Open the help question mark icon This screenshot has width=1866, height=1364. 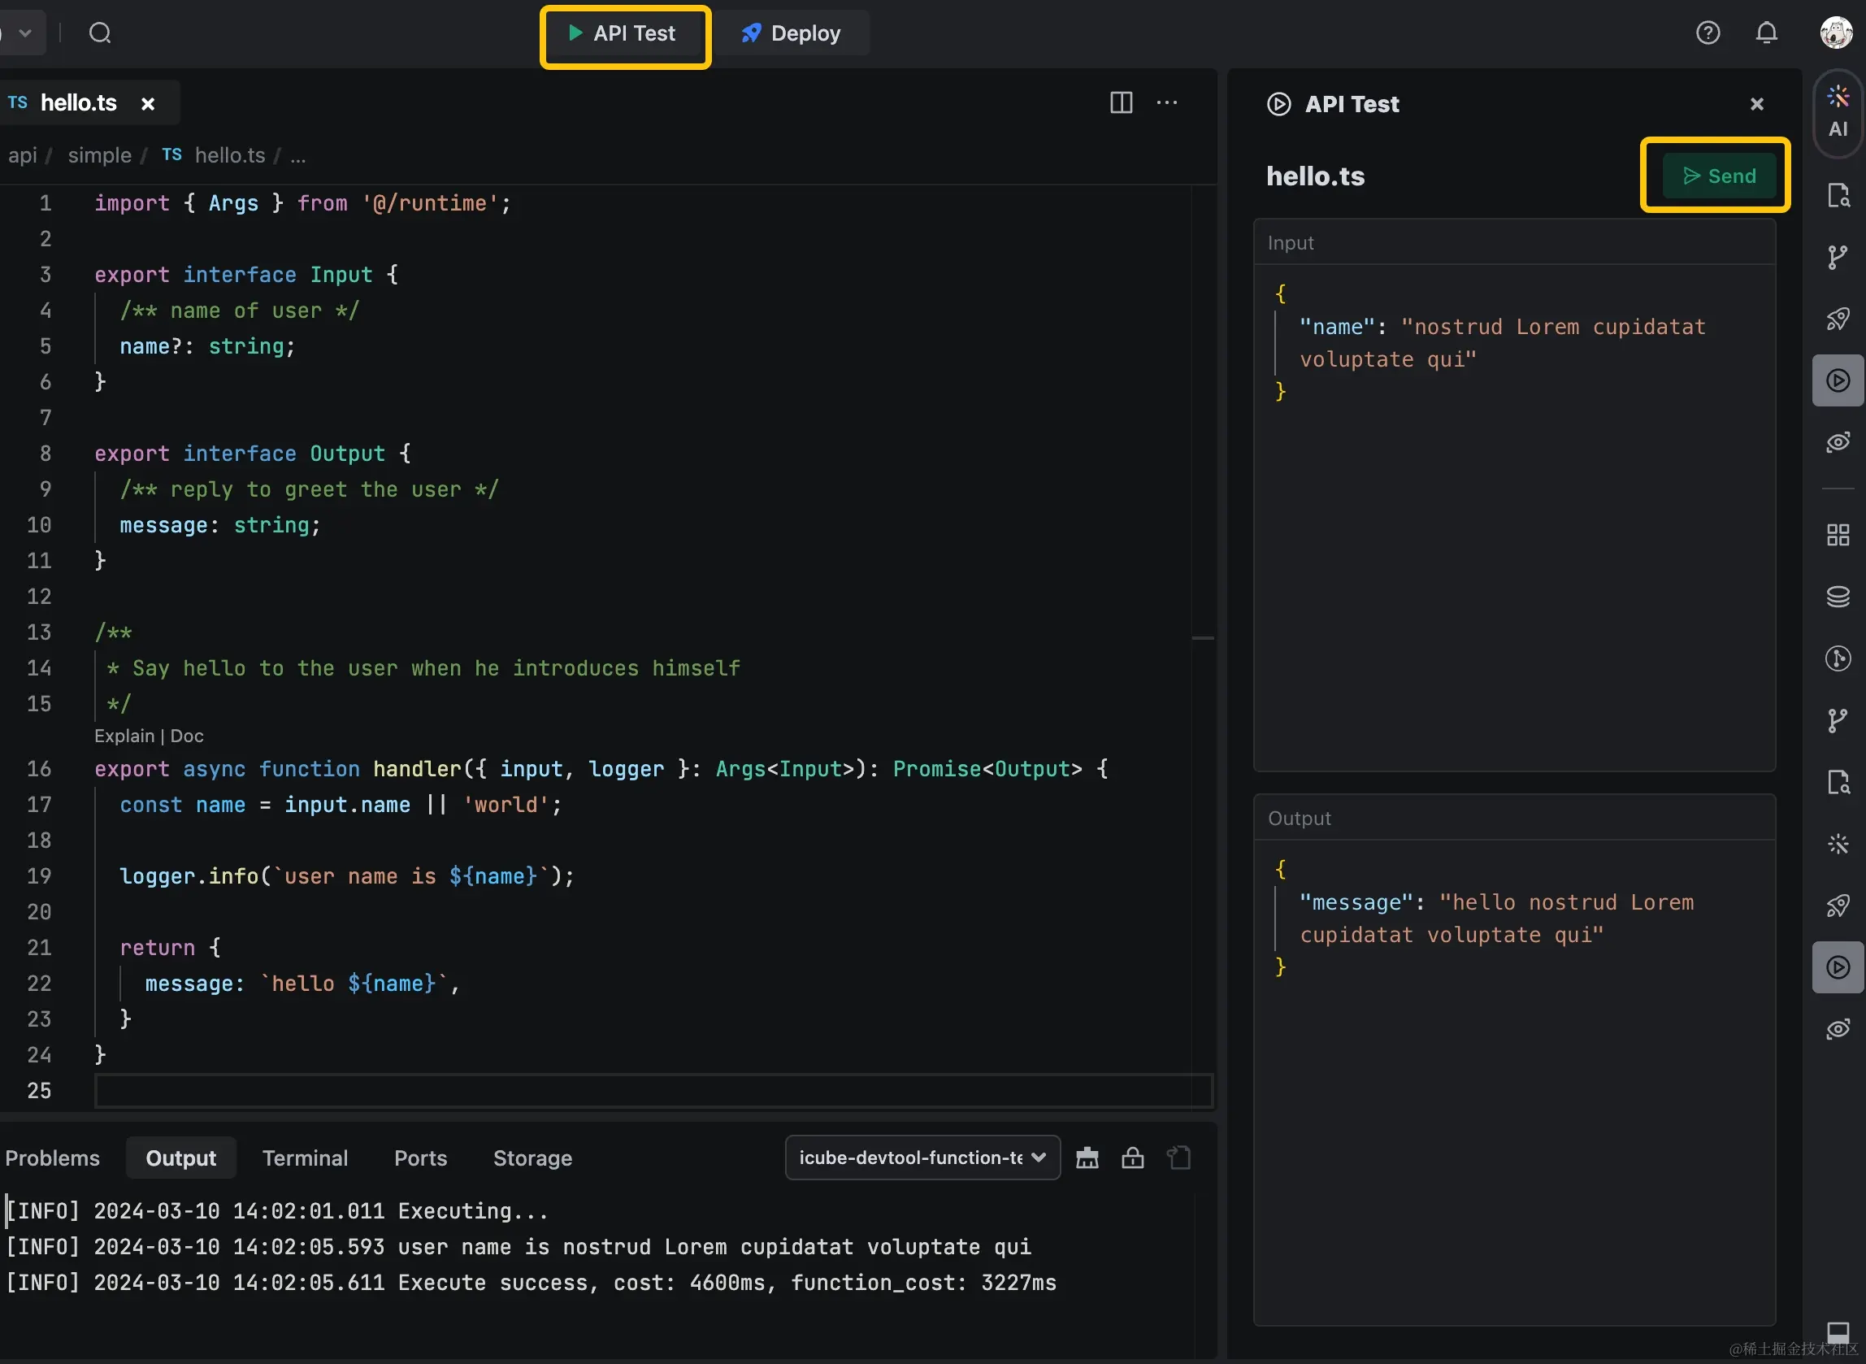[x=1708, y=33]
